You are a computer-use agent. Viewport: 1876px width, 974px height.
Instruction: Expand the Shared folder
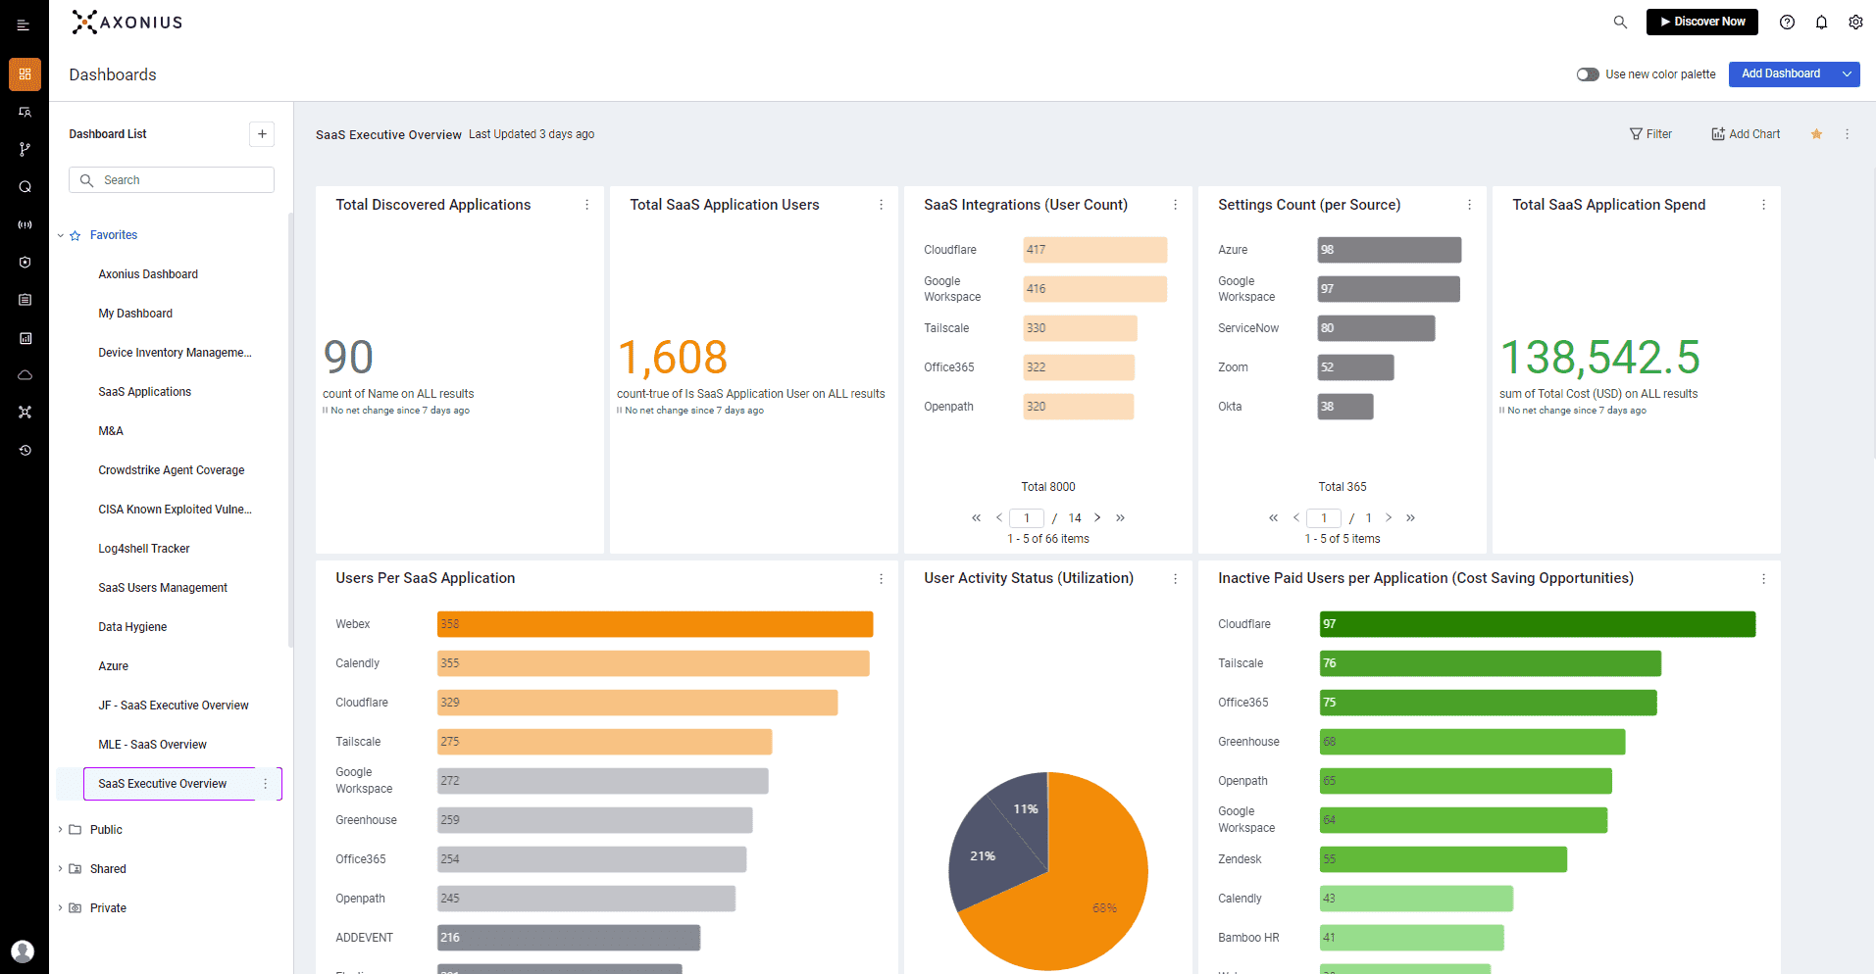coord(61,869)
